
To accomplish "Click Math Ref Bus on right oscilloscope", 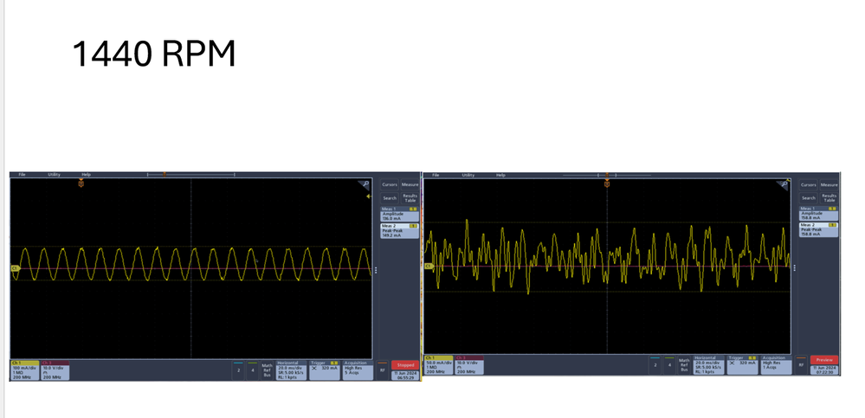I will [684, 365].
